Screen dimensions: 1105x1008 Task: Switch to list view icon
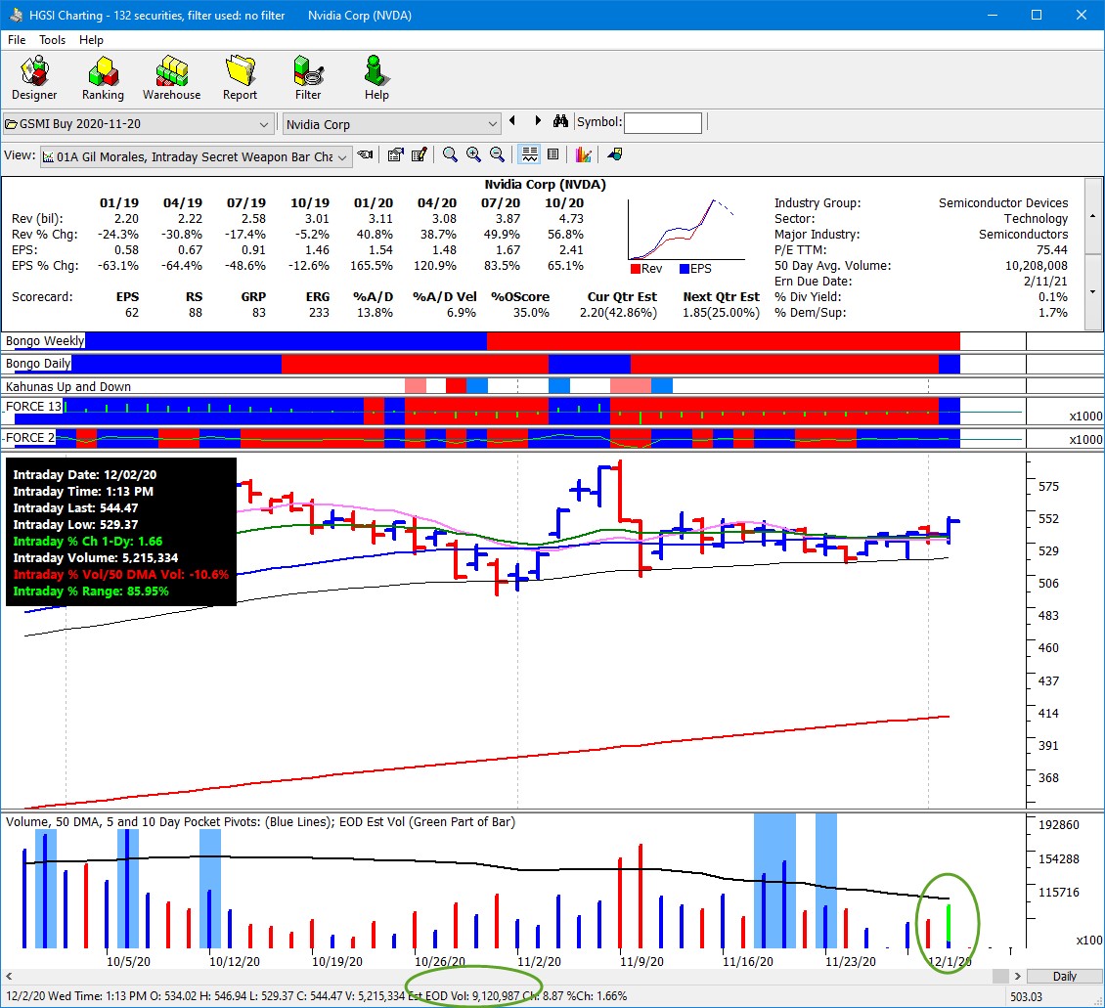(x=553, y=155)
